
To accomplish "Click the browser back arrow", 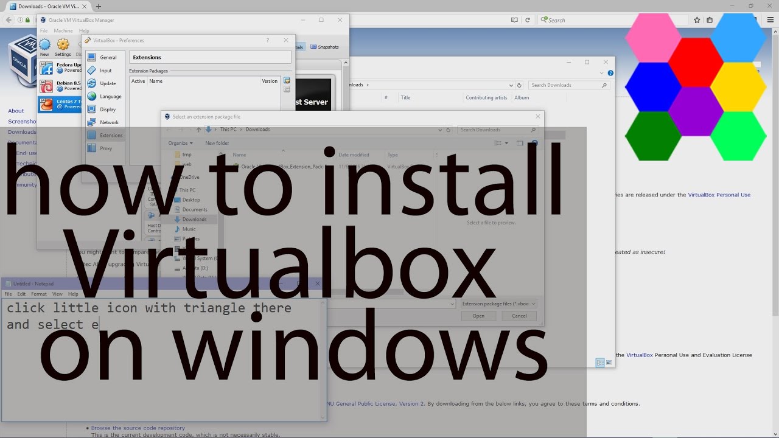I will (x=9, y=20).
